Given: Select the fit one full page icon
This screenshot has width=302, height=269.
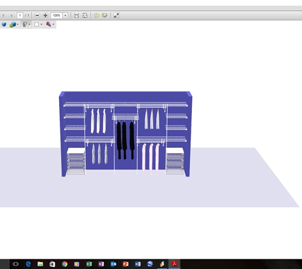Looking at the screenshot, I should [x=85, y=15].
